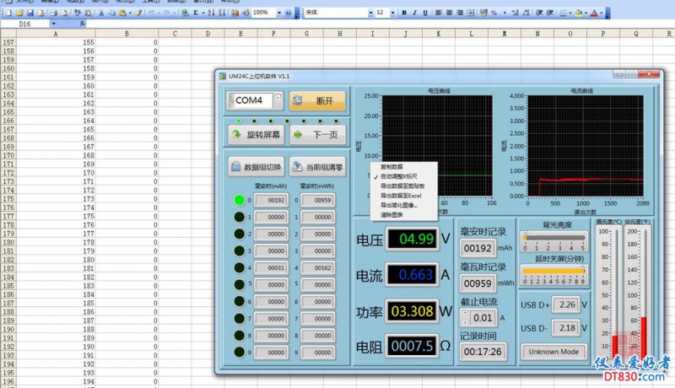Click the 断开 disconnect button
The image size is (675, 388).
tap(317, 100)
